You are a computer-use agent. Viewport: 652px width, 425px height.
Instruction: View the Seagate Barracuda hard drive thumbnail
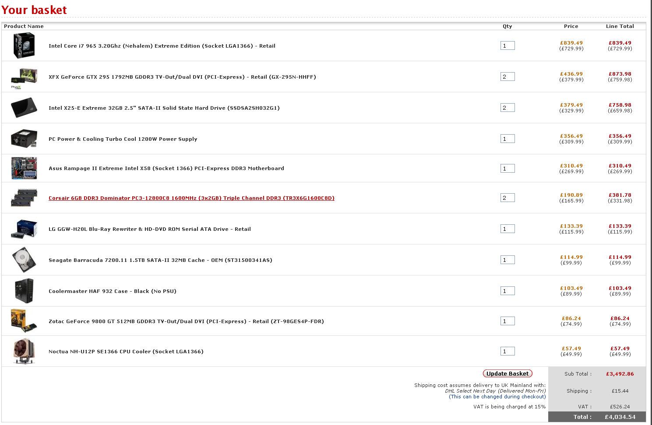[24, 260]
